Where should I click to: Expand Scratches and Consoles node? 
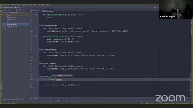click(x=4, y=29)
